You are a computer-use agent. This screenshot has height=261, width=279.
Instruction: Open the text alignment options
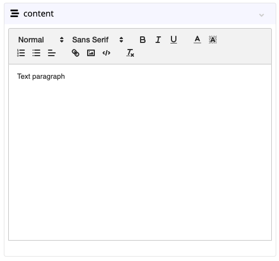tap(52, 53)
